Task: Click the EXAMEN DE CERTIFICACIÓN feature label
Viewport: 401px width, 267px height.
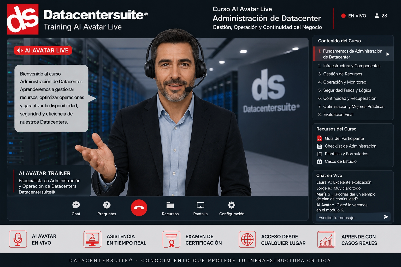Action: pyautogui.click(x=204, y=240)
